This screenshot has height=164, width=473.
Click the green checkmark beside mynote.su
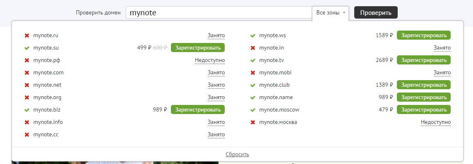click(27, 48)
